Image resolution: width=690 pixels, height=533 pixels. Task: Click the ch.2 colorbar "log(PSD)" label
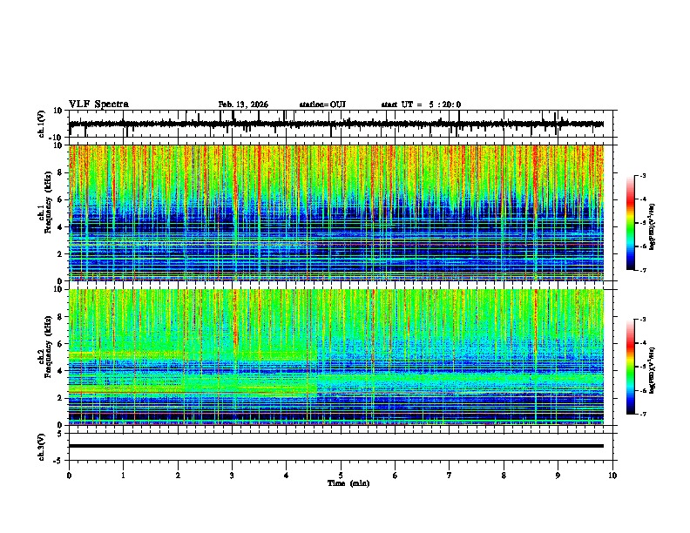tap(653, 370)
